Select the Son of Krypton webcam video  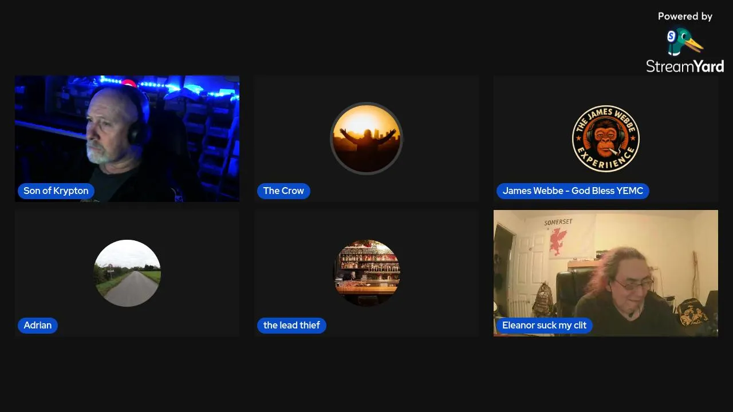(127, 138)
